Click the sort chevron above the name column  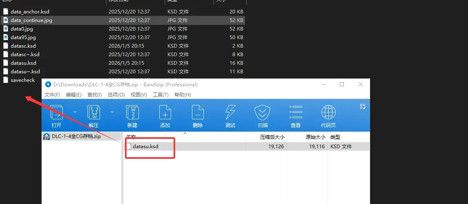tap(185, 134)
